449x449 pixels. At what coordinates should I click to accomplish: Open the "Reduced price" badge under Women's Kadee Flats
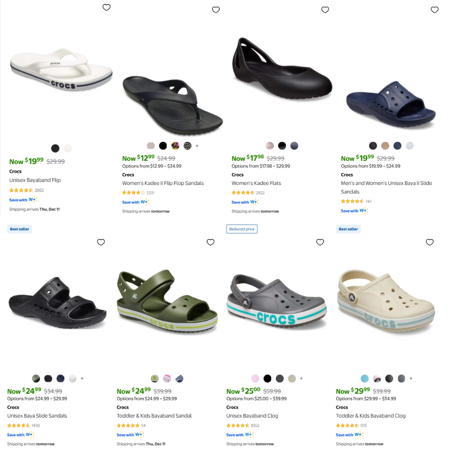point(242,229)
